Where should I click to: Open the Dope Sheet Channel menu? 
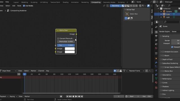pyautogui.click(x=41, y=71)
